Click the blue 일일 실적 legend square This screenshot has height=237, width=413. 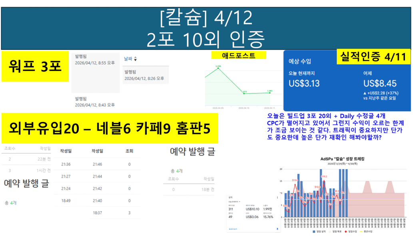coord(314,231)
